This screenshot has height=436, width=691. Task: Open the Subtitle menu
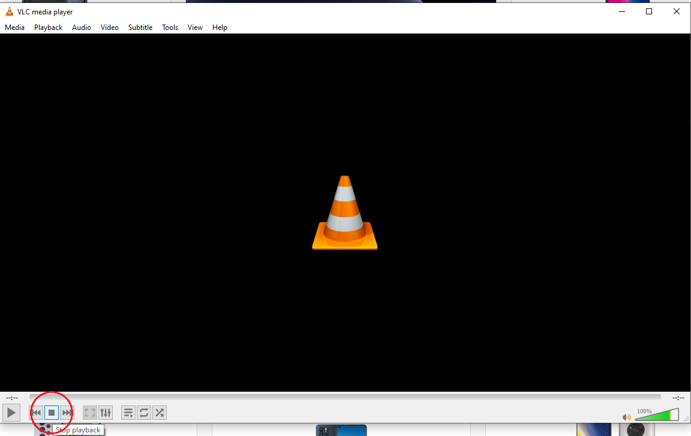tap(140, 28)
